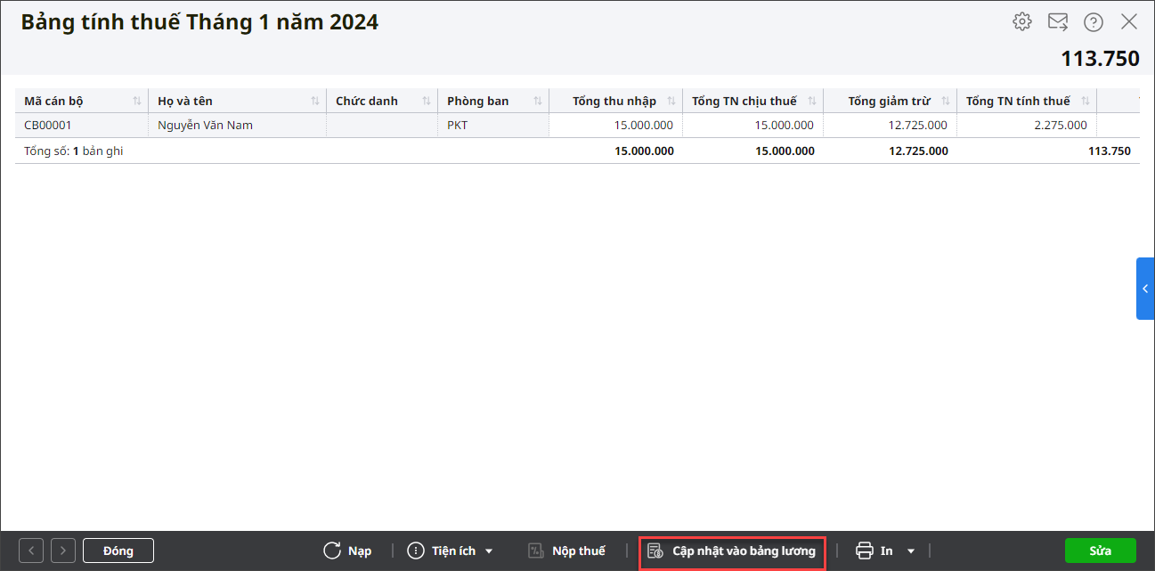Click the 113.750 total in summary row
Viewport: 1155px width, 571px height.
(1110, 151)
